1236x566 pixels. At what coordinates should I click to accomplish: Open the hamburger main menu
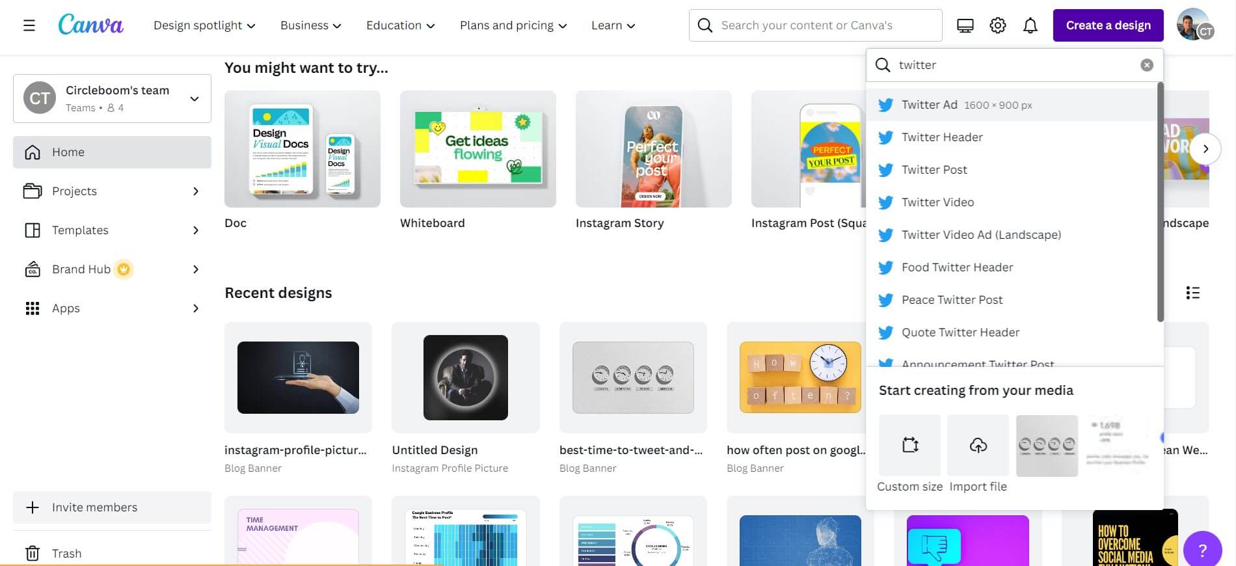29,25
